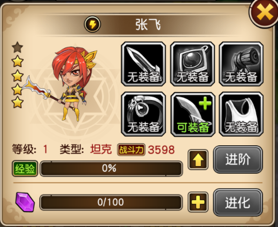Tap the empty sword equipment slot
278x227 pixels.
coord(143,64)
